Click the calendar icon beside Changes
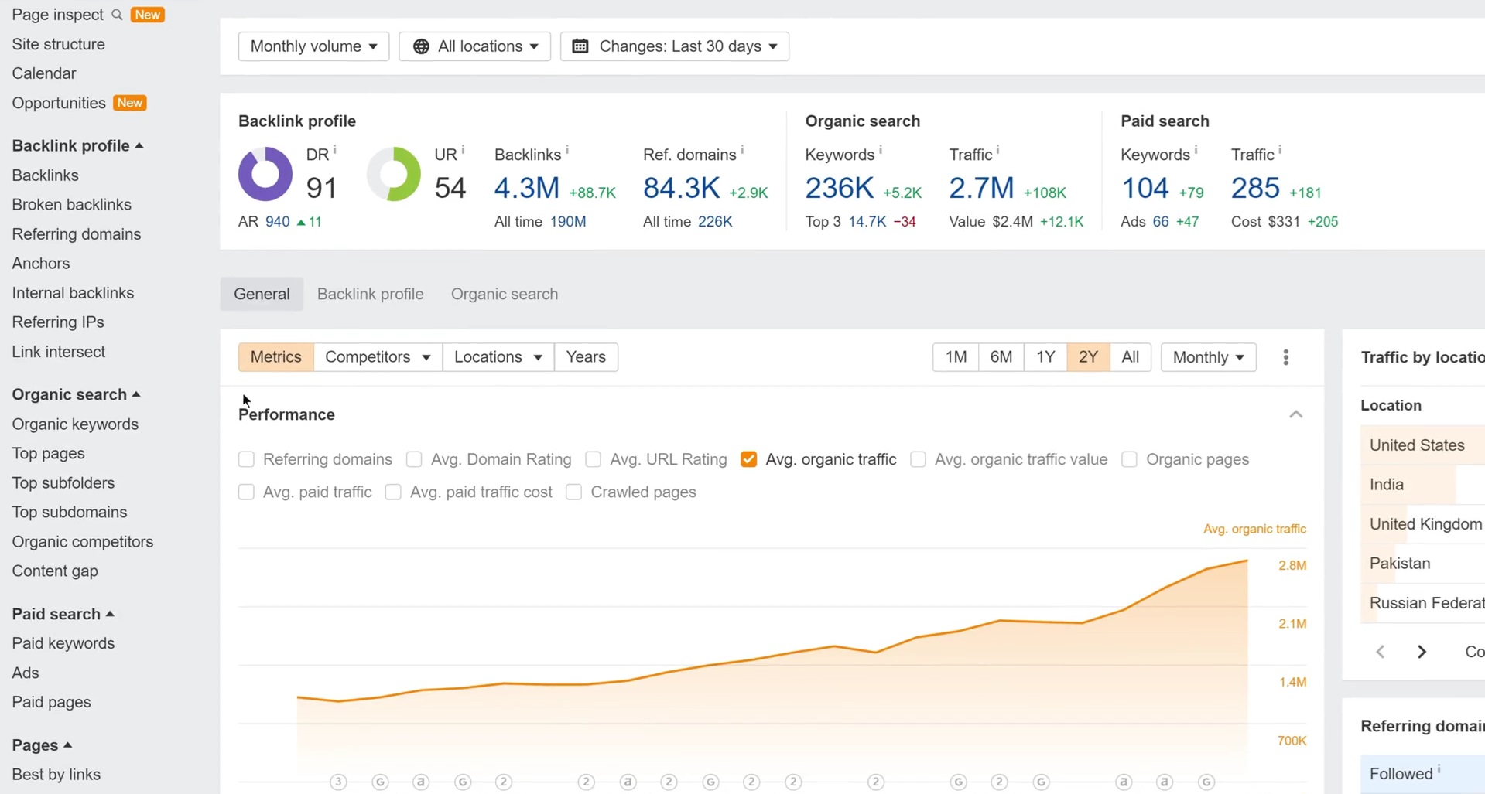1485x794 pixels. click(x=580, y=46)
